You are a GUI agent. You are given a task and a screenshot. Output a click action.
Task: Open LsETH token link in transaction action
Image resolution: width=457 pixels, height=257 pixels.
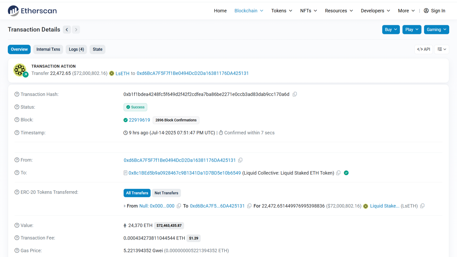point(122,73)
